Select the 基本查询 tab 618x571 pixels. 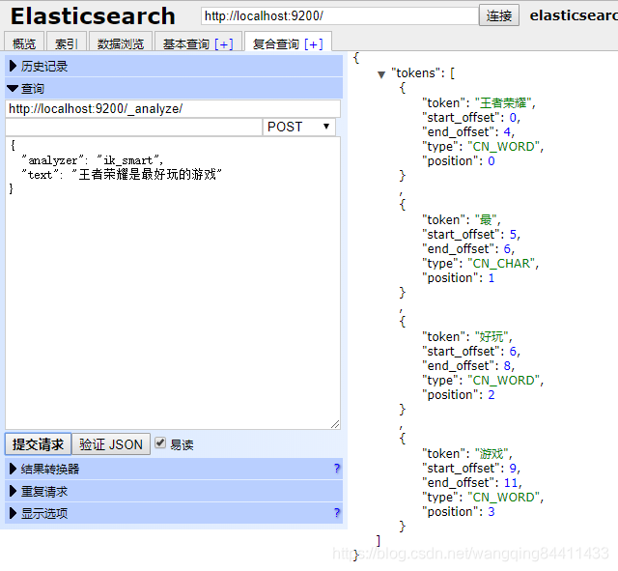click(x=186, y=43)
